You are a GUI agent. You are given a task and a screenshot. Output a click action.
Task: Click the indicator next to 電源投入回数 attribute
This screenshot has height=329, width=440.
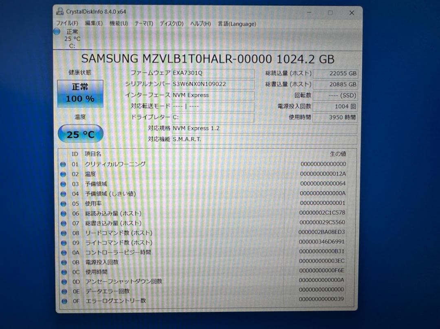64,262
